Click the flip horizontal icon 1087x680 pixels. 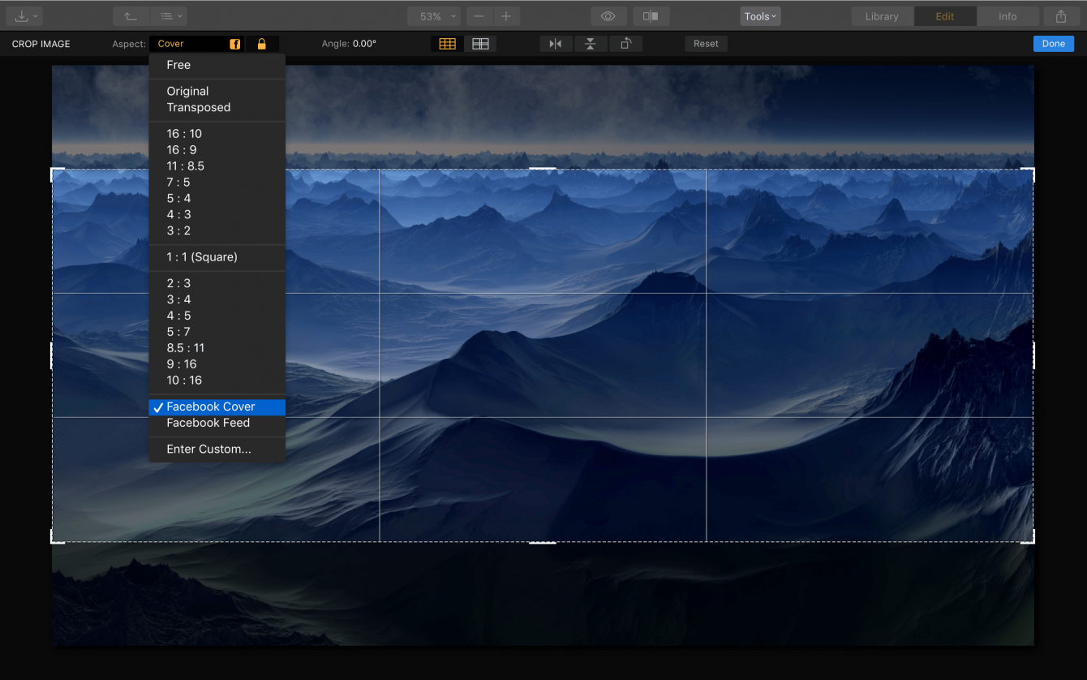(x=556, y=44)
